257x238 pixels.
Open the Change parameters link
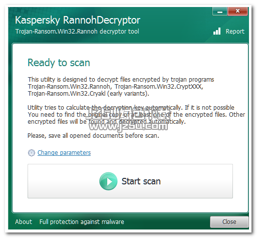coord(64,153)
